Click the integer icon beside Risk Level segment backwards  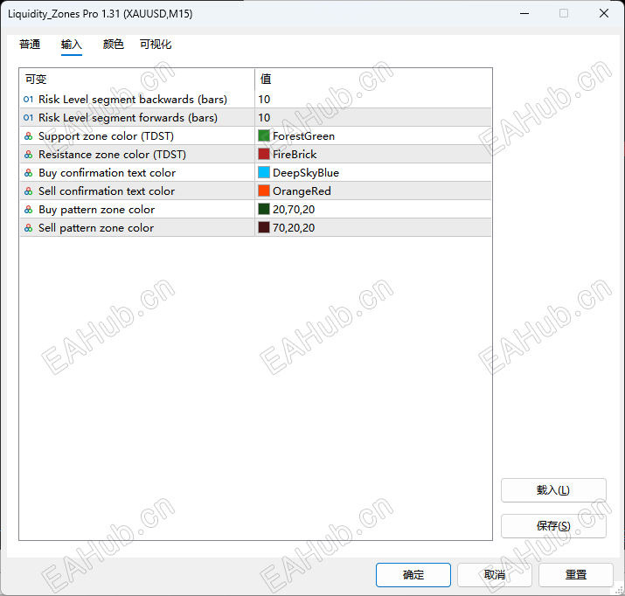pyautogui.click(x=28, y=100)
